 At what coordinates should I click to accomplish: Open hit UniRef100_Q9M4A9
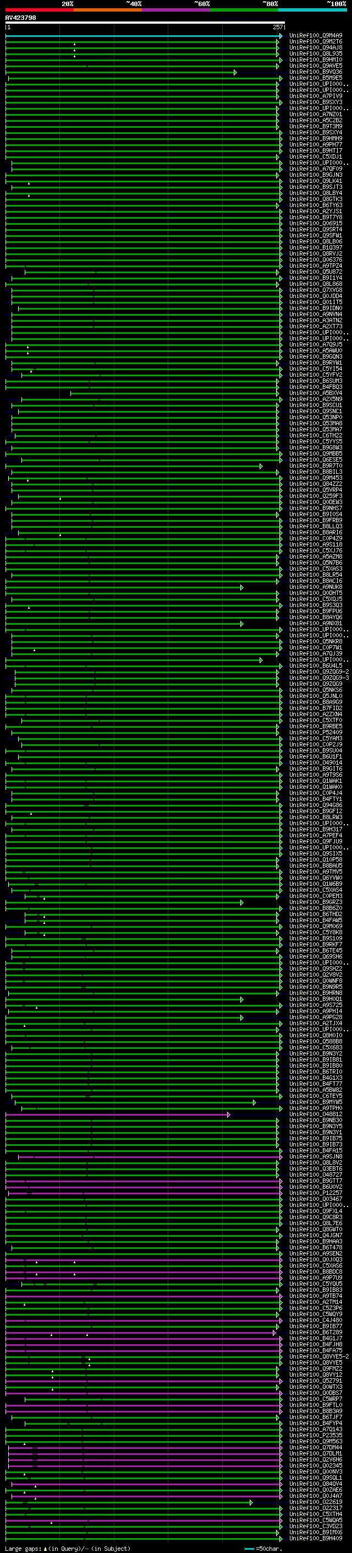coord(316,36)
